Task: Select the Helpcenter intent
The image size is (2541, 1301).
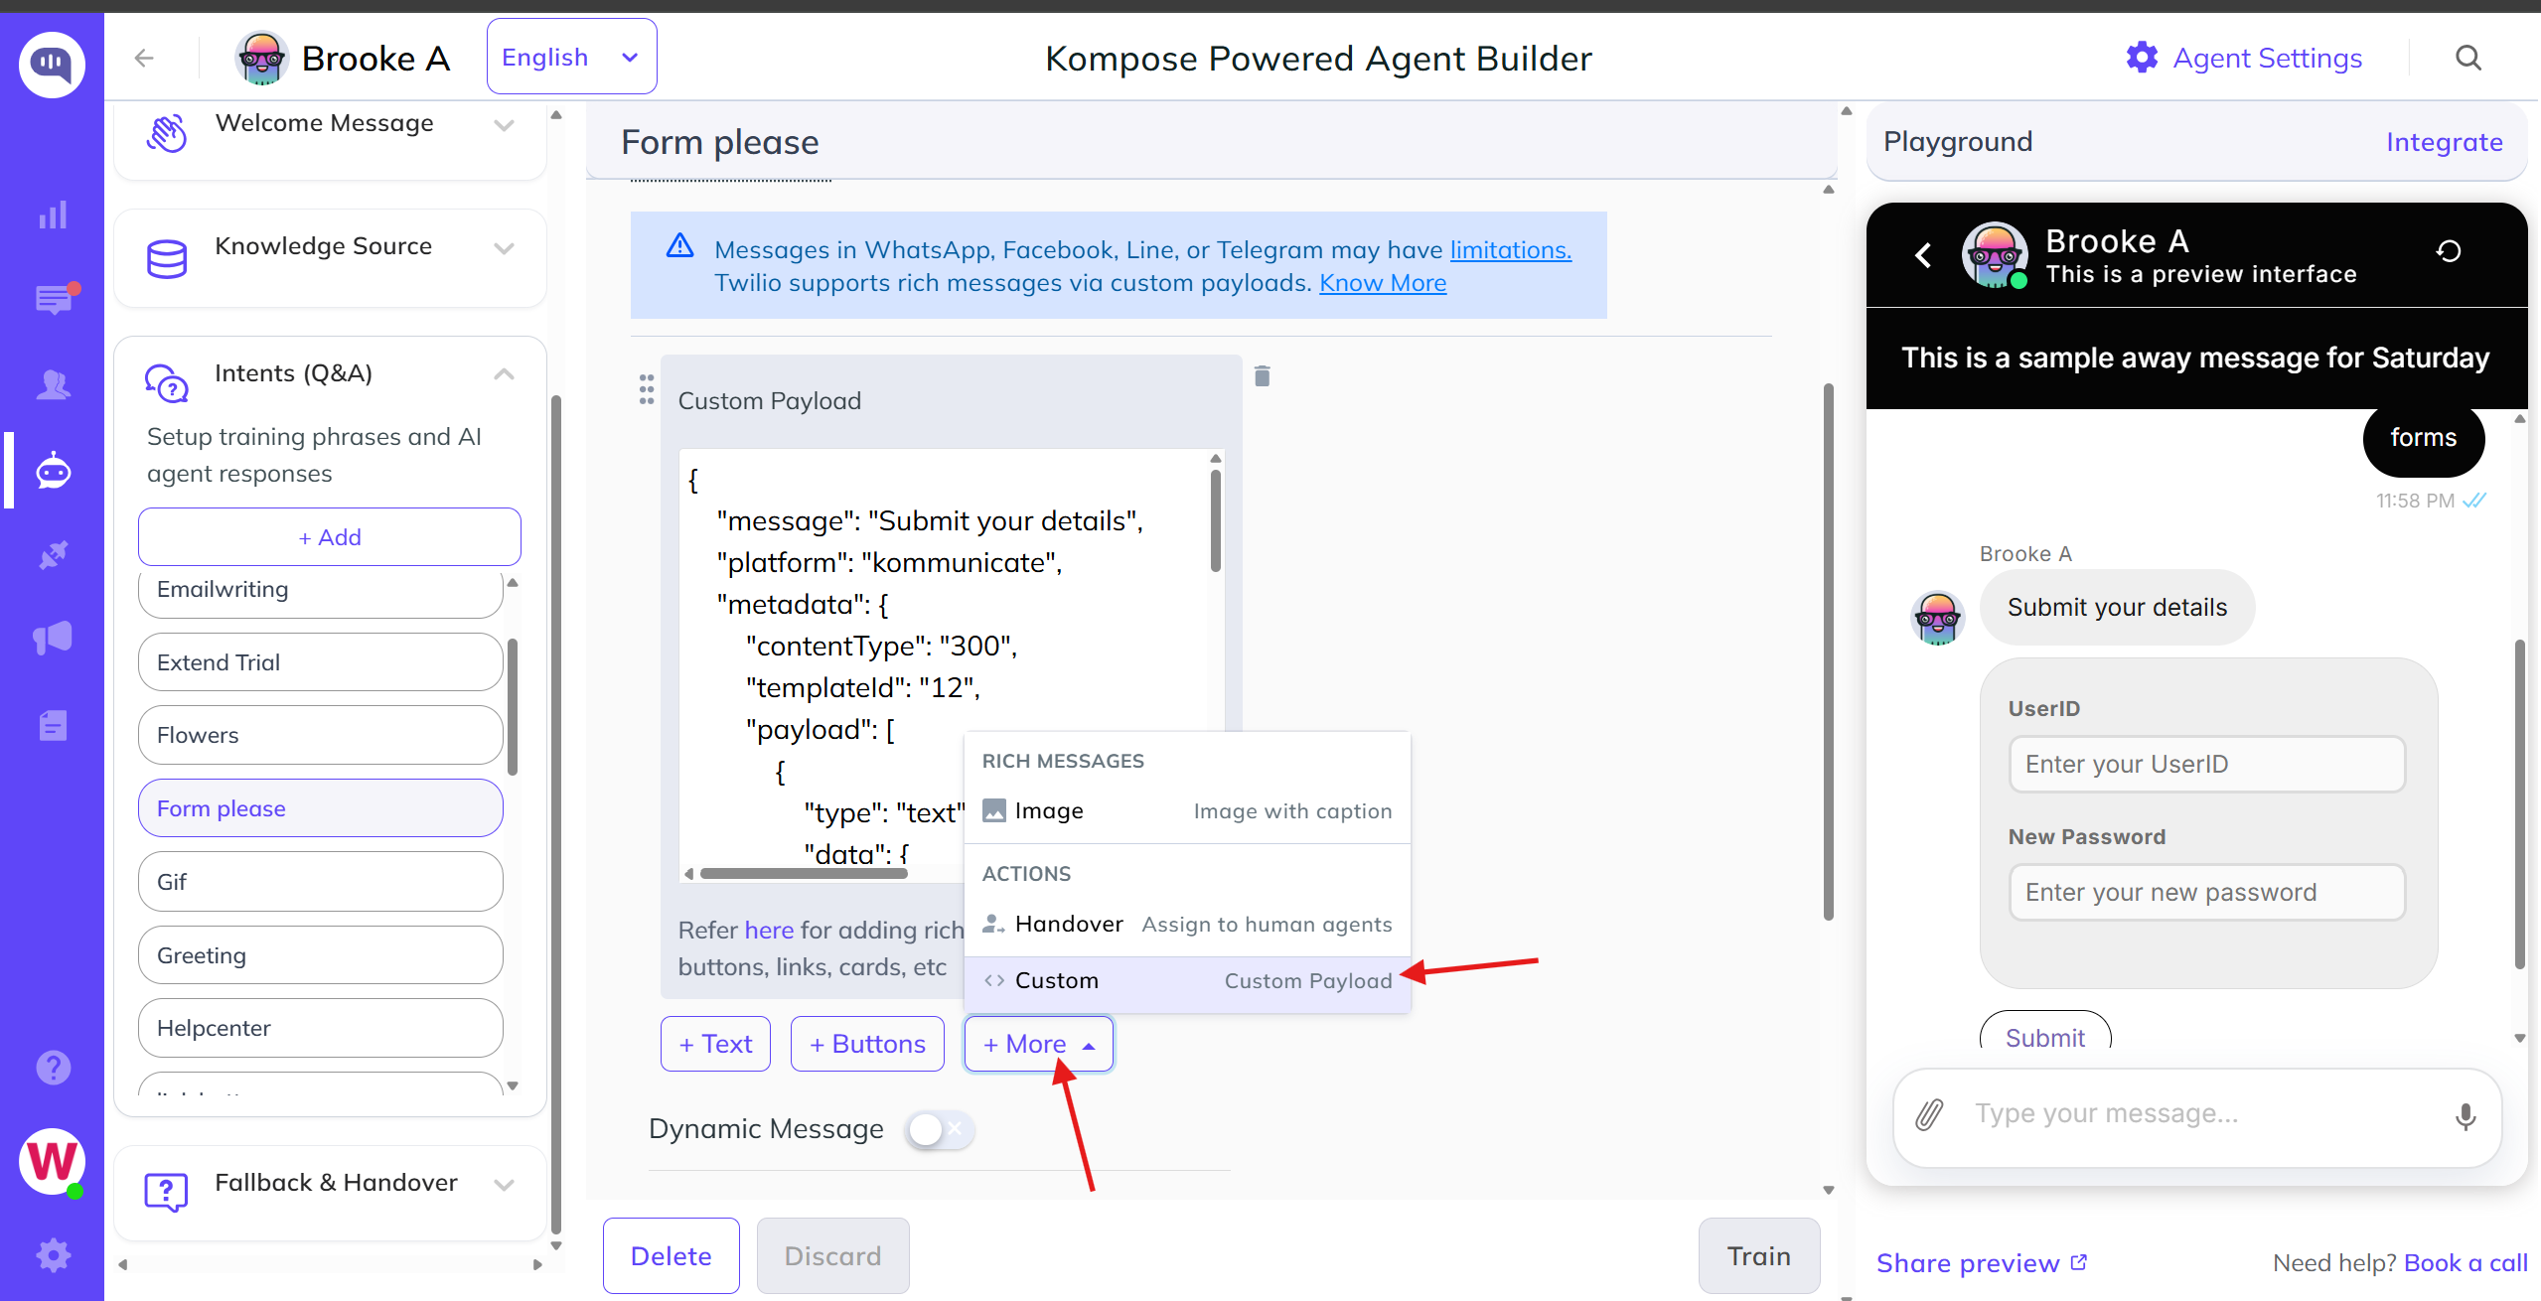Action: click(x=320, y=1028)
